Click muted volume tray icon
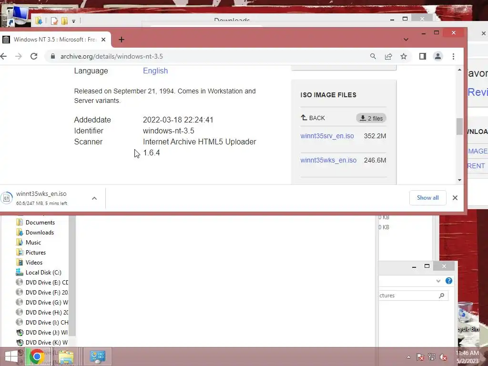Viewport: 488px width, 366px height. coord(443,357)
